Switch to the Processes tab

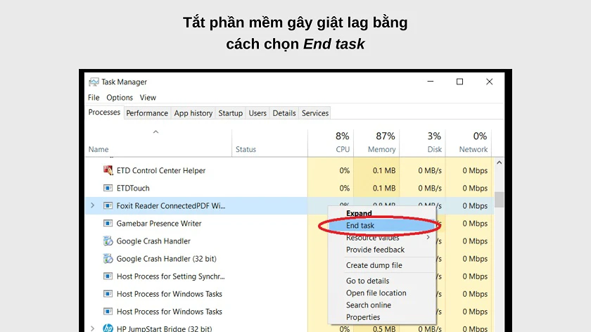pyautogui.click(x=104, y=113)
